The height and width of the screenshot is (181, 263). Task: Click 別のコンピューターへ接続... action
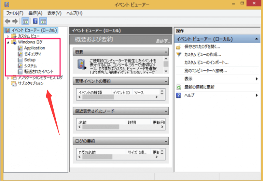point(206,71)
